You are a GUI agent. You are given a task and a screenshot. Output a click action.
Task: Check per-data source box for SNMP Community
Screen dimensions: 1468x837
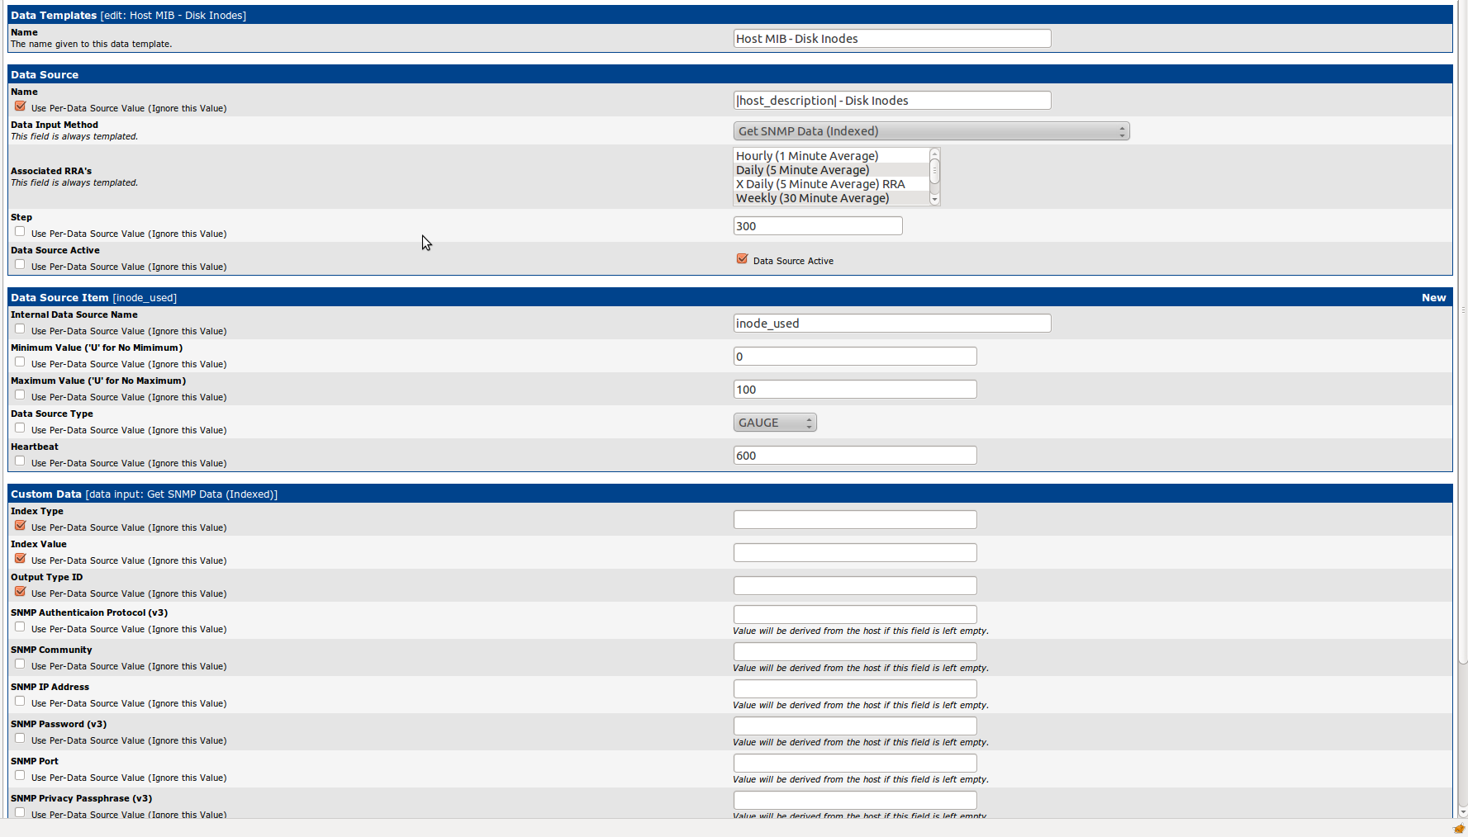[x=20, y=664]
